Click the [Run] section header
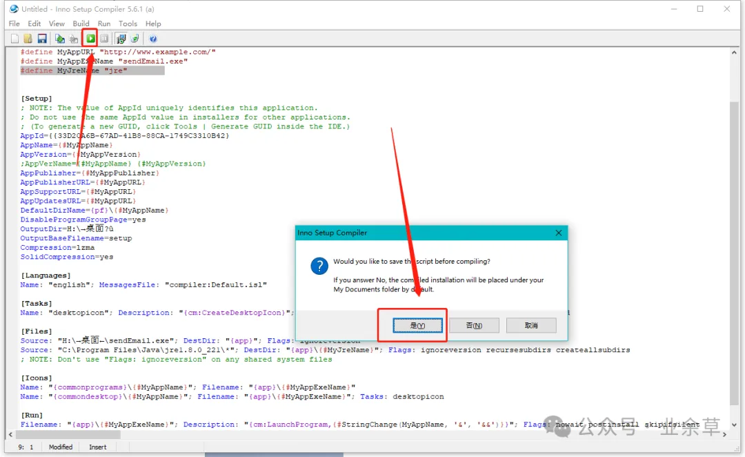This screenshot has height=457, width=745. (32, 415)
